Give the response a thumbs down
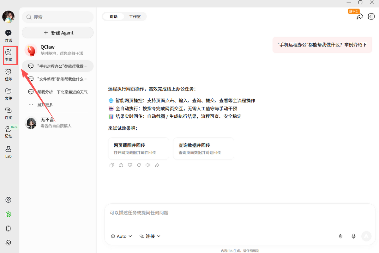Screen dimensions: 379x253 pyautogui.click(x=130, y=165)
